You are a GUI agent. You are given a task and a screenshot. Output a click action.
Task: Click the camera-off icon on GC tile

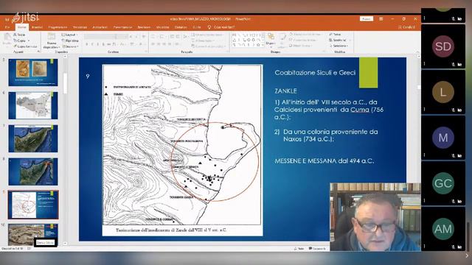pos(459,201)
